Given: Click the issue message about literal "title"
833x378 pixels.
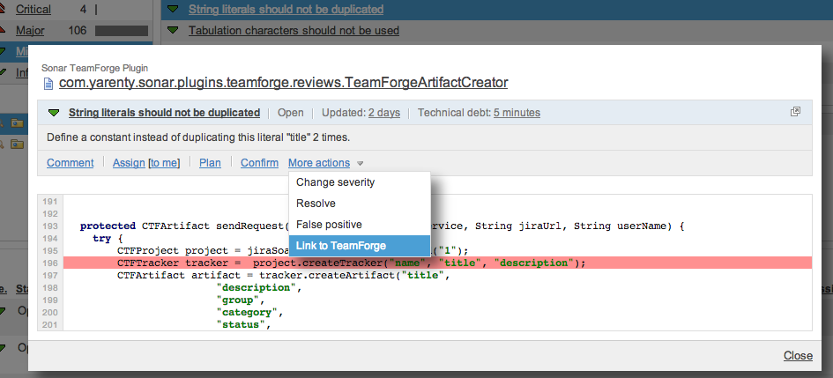Looking at the screenshot, I should pyautogui.click(x=198, y=137).
